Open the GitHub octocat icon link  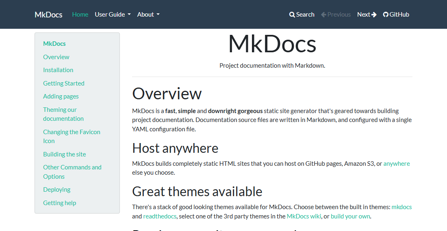pyautogui.click(x=385, y=15)
